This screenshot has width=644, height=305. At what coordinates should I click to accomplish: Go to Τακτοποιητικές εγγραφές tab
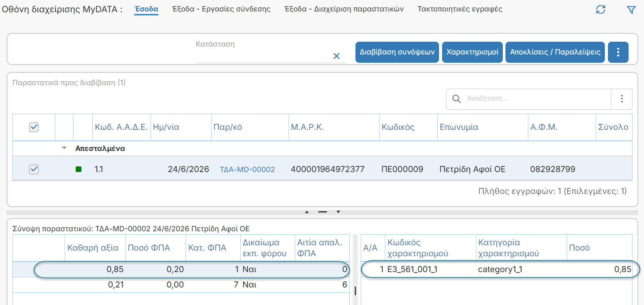tap(460, 9)
